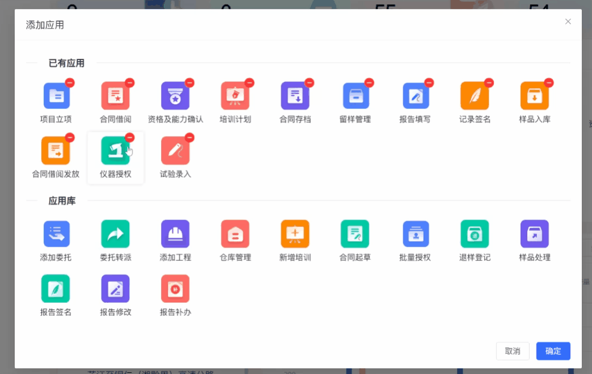Open the 样品入库 app icon
Image resolution: width=592 pixels, height=374 pixels.
point(534,95)
